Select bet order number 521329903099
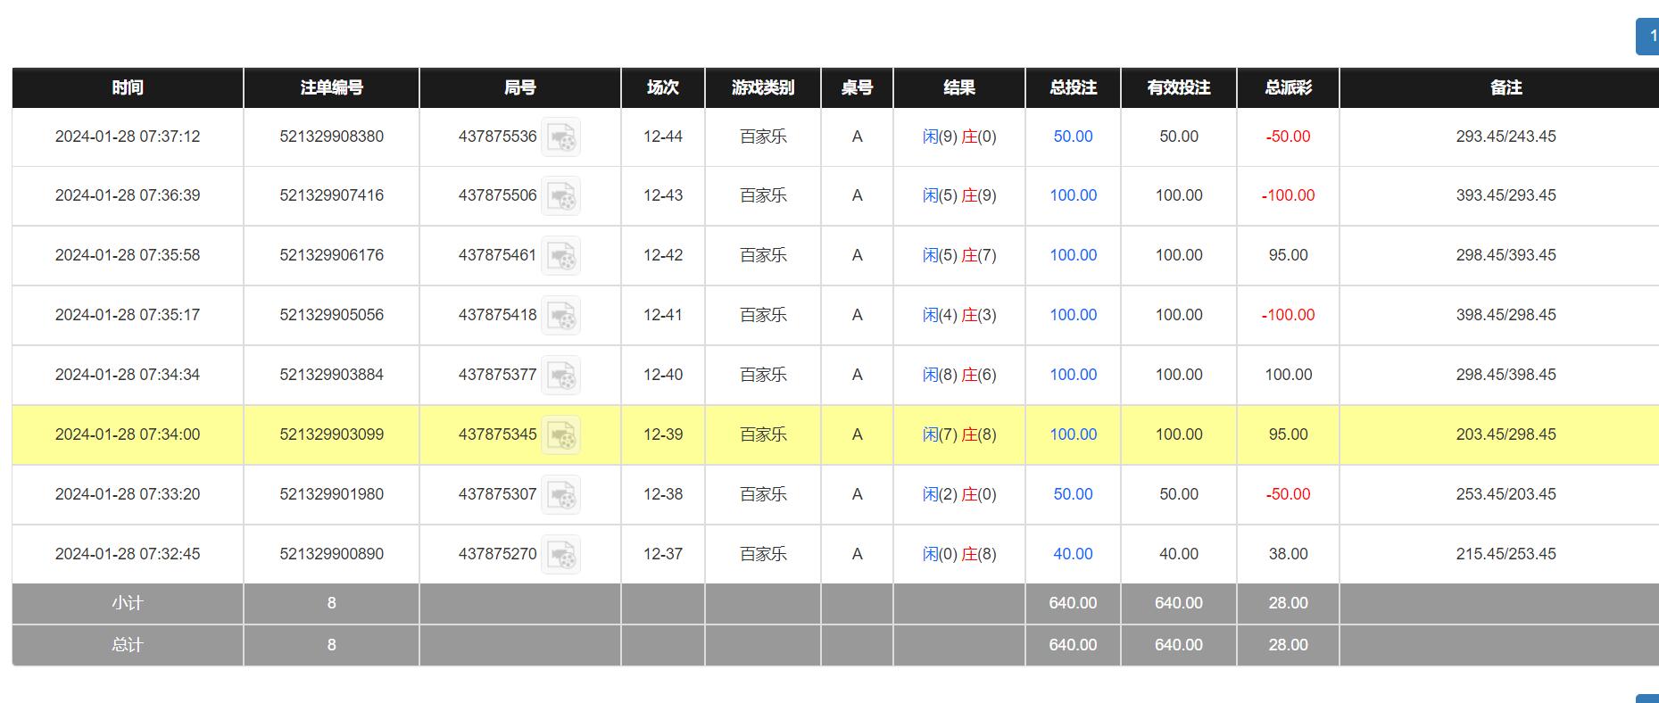 coord(331,434)
